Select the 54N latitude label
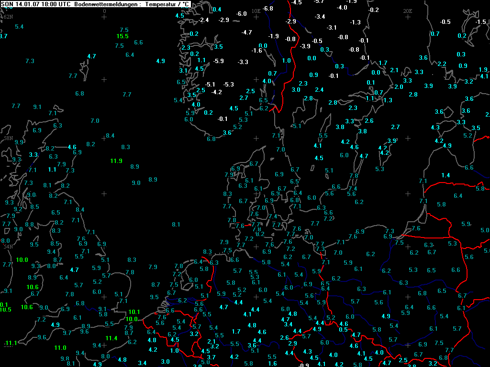Screen dimensions: 490x367 point(8,247)
